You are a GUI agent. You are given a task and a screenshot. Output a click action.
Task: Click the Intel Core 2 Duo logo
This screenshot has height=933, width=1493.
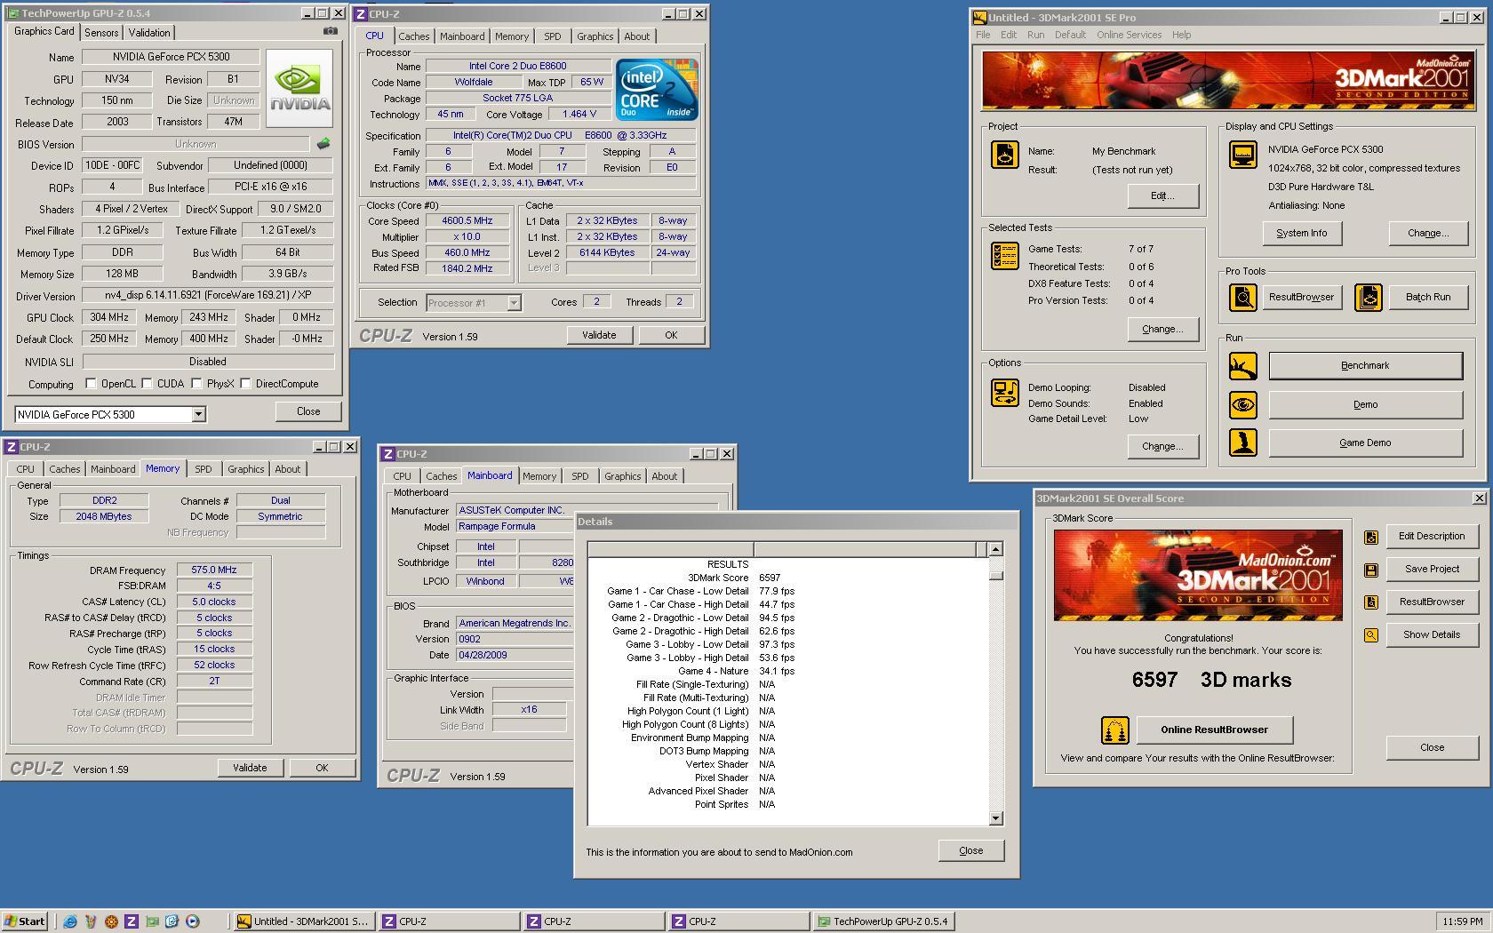point(657,89)
